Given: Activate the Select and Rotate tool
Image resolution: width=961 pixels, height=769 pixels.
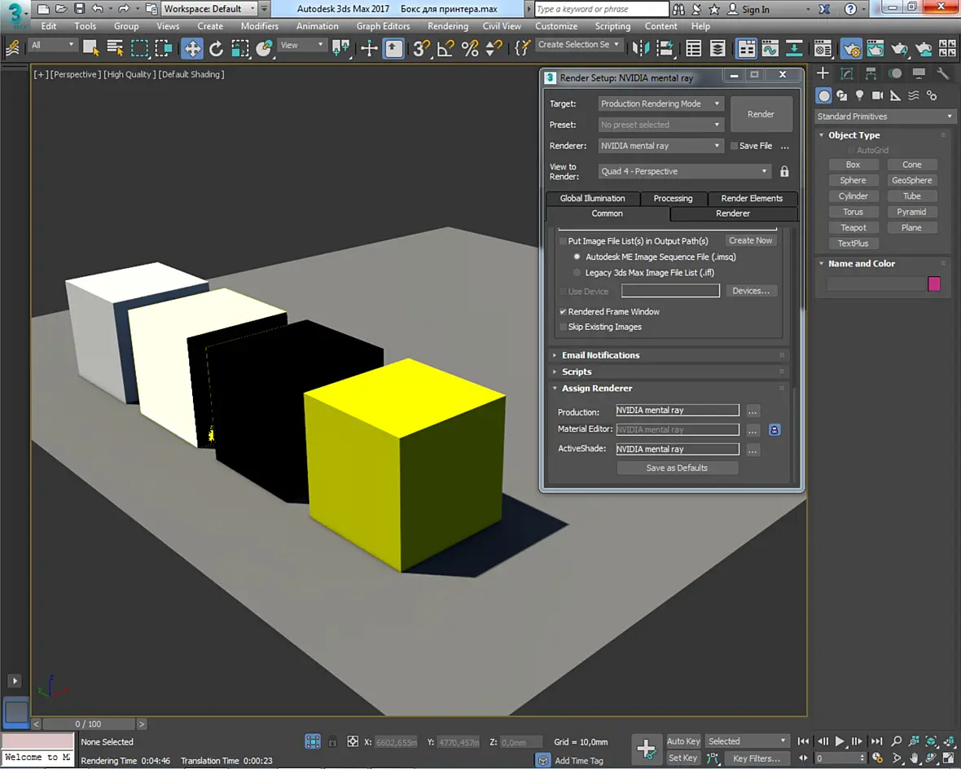Looking at the screenshot, I should 216,48.
